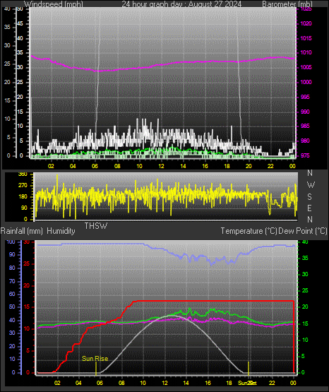Click green 35 on temperature scale

[x=305, y=258]
